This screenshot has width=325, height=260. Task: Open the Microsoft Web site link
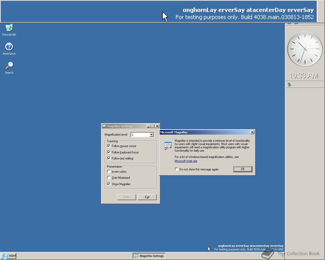(186, 161)
